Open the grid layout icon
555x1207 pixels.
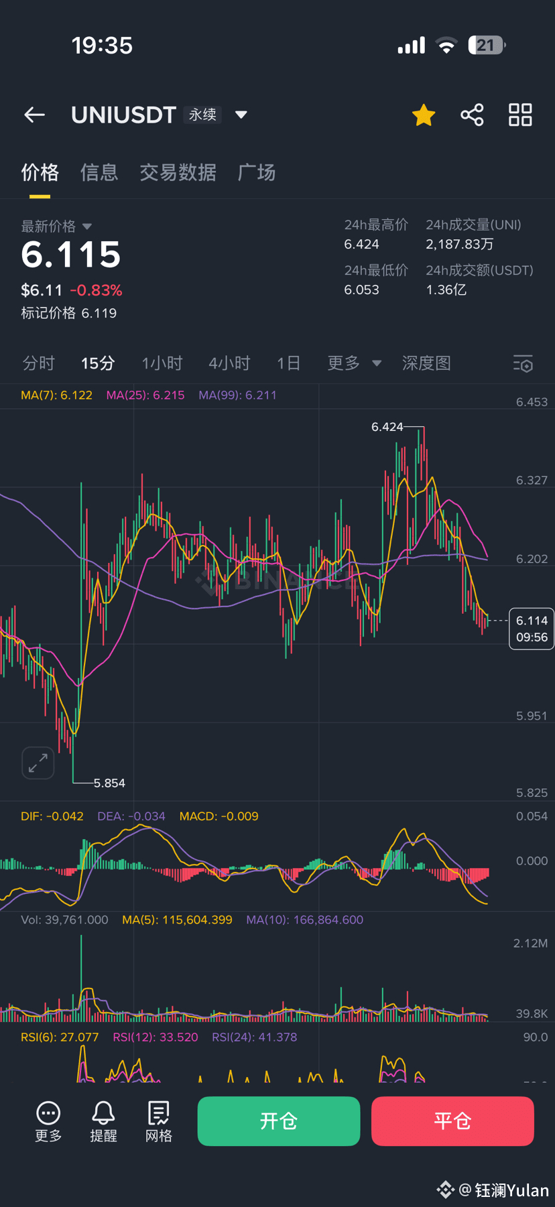coord(520,115)
